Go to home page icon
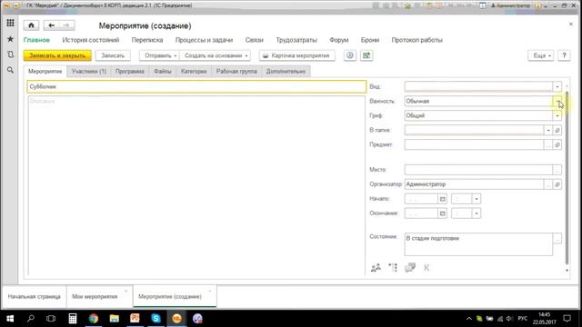The width and height of the screenshot is (582, 327). point(31,25)
